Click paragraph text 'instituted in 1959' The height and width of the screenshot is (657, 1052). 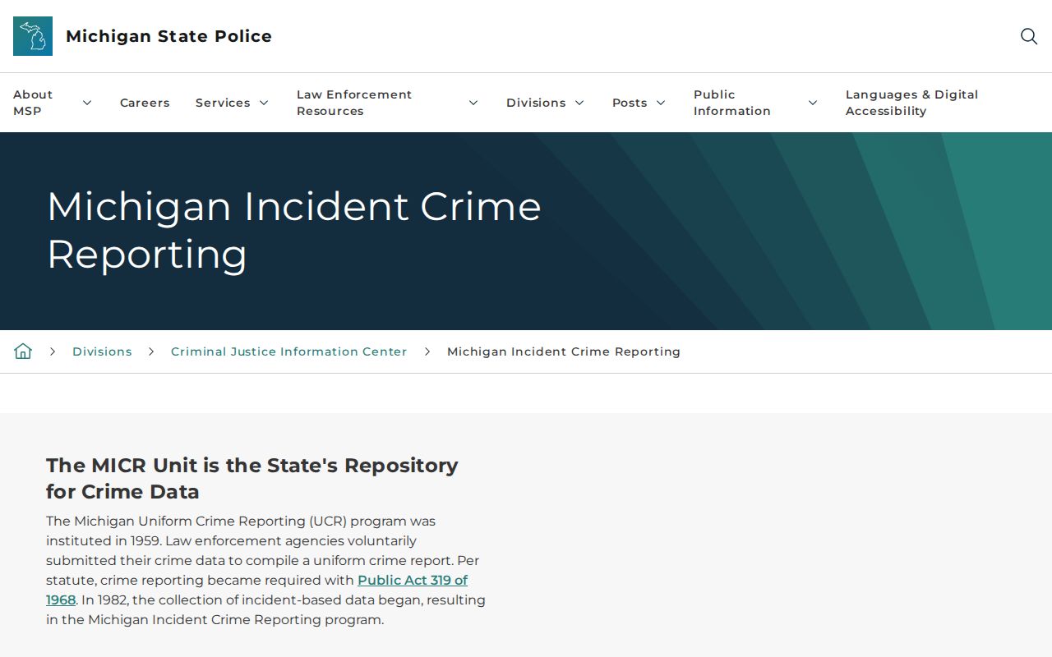pos(104,540)
